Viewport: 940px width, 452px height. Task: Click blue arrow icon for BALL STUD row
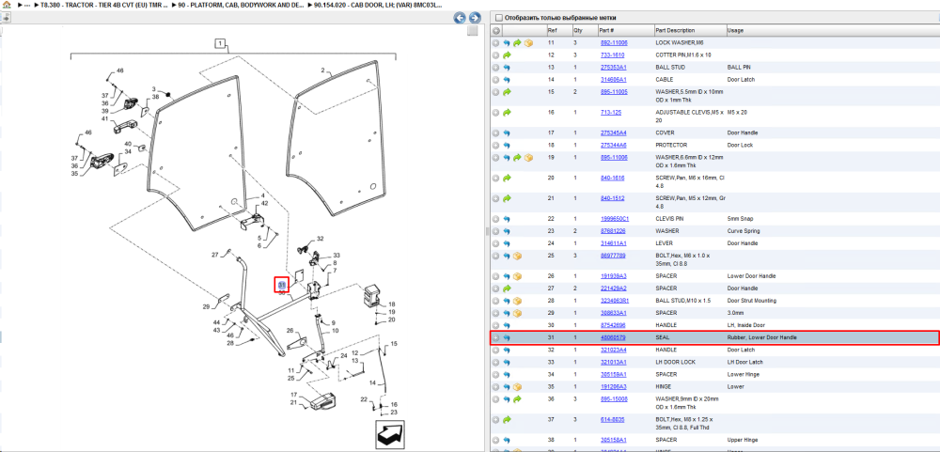click(x=507, y=67)
